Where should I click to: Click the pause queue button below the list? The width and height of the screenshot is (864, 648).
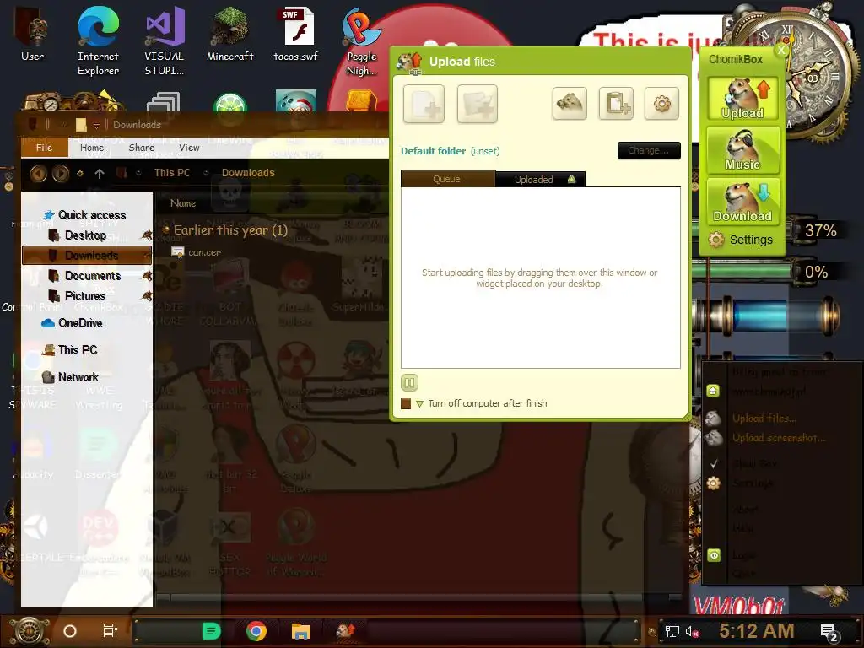409,382
